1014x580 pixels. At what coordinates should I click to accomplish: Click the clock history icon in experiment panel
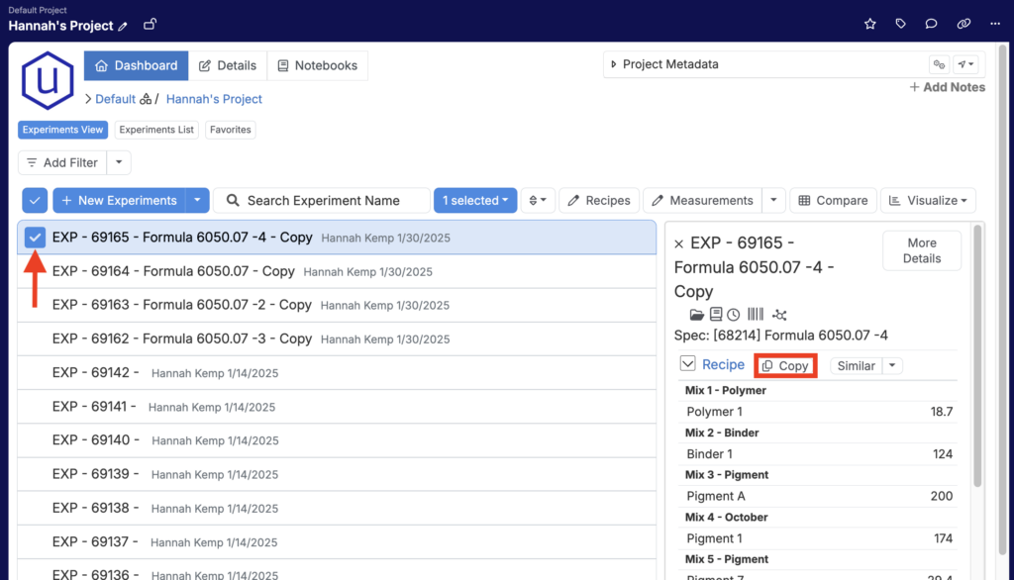tap(734, 315)
